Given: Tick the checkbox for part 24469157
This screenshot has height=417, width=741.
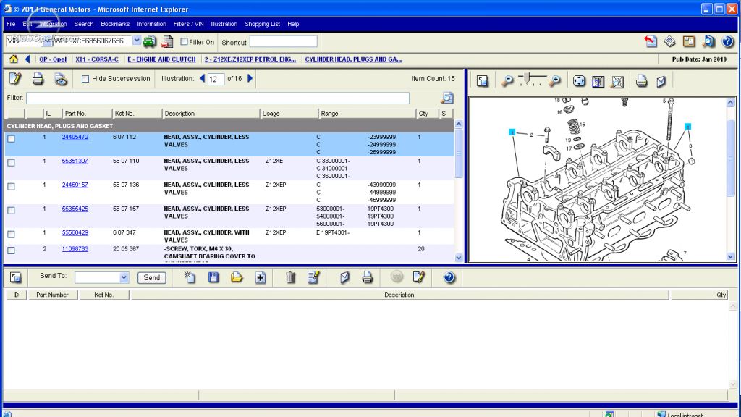Looking at the screenshot, I should click(12, 186).
